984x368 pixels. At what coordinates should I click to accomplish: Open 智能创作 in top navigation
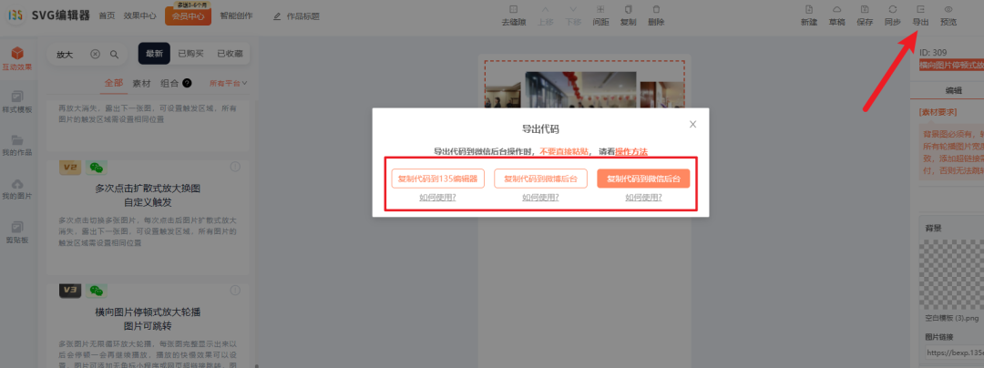(237, 16)
